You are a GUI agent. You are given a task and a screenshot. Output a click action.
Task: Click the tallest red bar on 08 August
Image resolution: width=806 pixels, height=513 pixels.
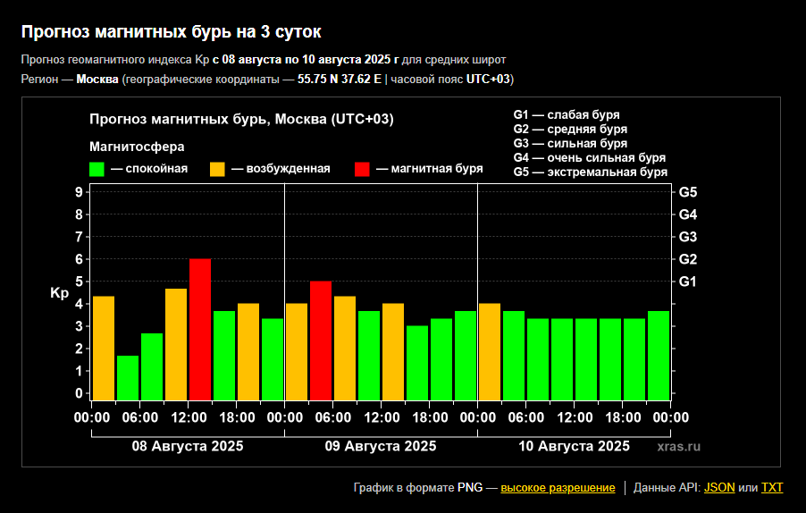(200, 329)
